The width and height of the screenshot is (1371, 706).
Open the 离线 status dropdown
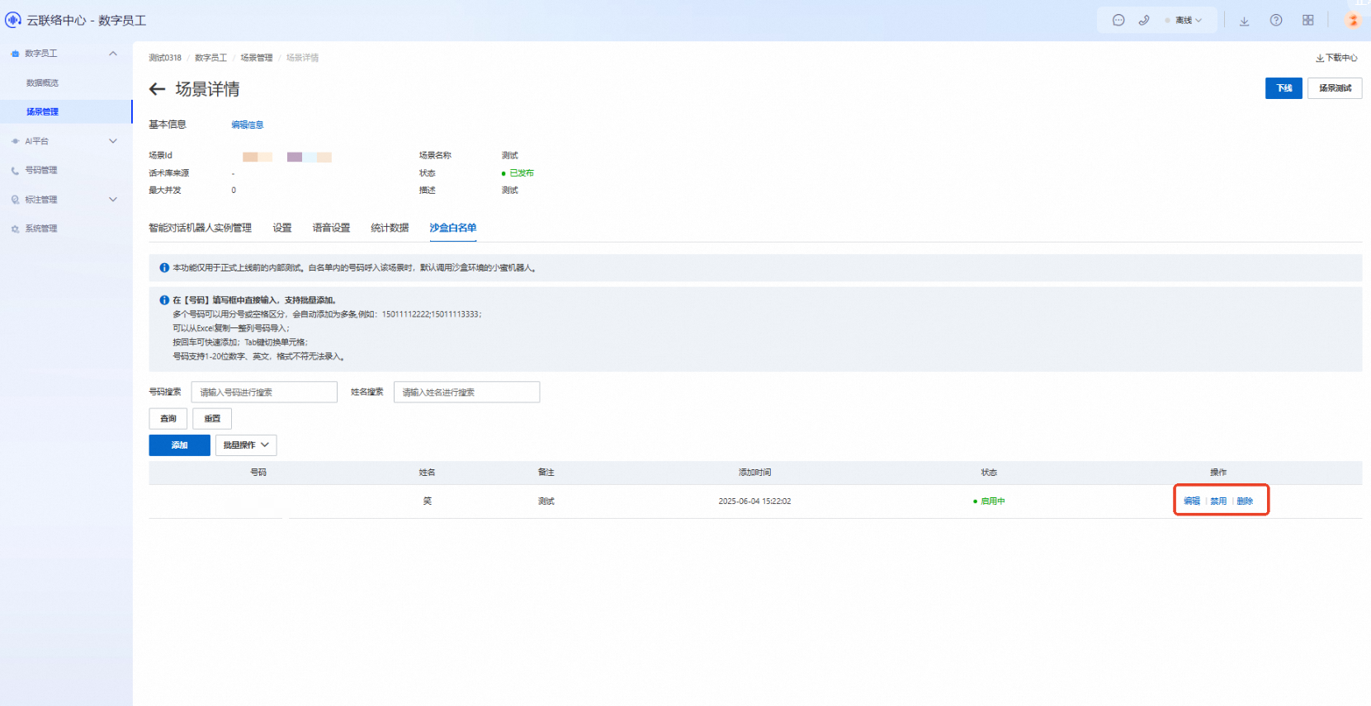(x=1184, y=20)
